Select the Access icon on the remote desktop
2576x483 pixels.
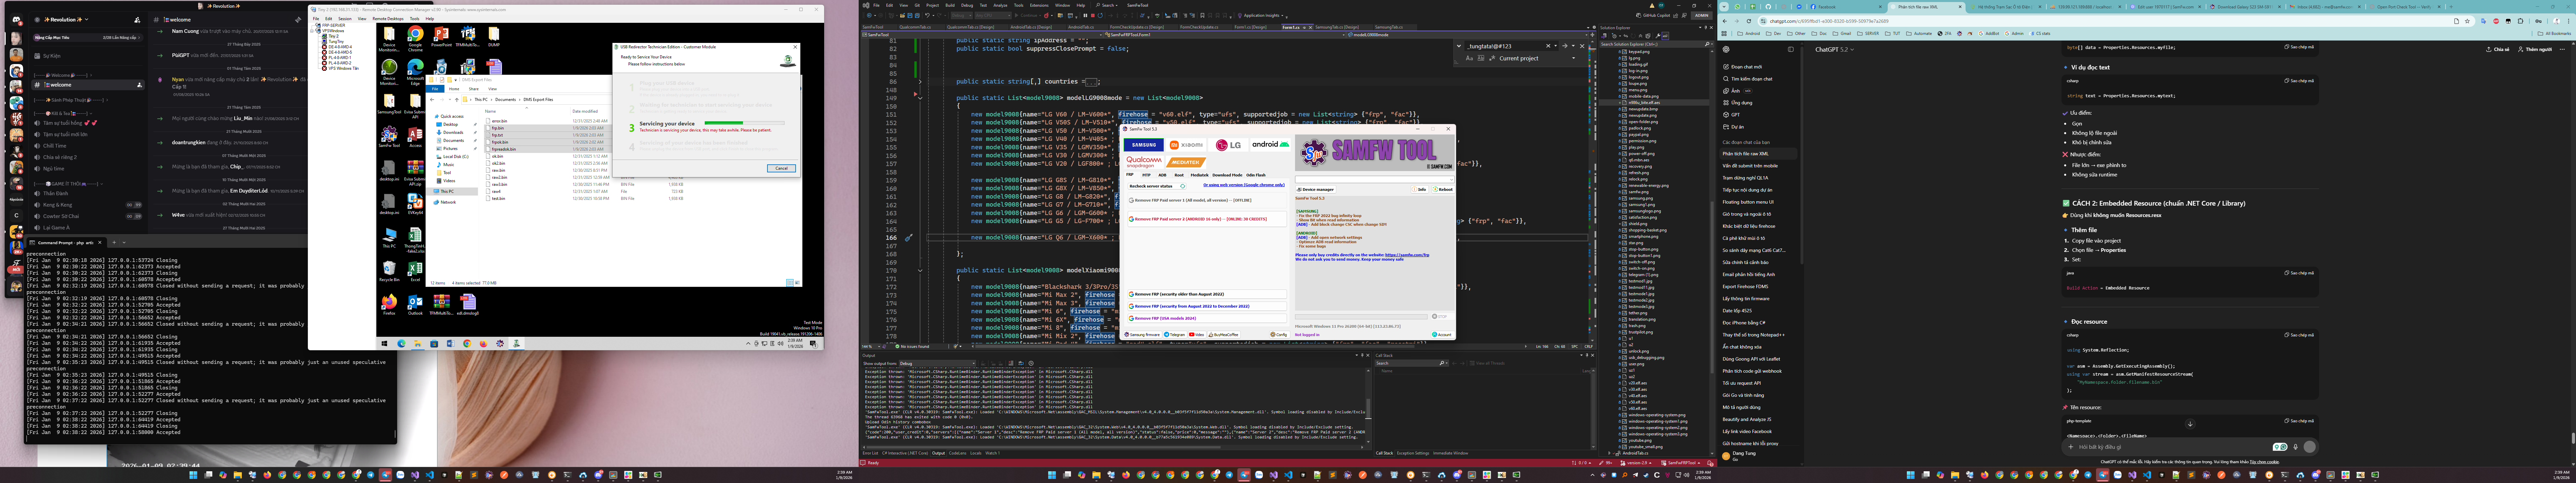pos(415,137)
